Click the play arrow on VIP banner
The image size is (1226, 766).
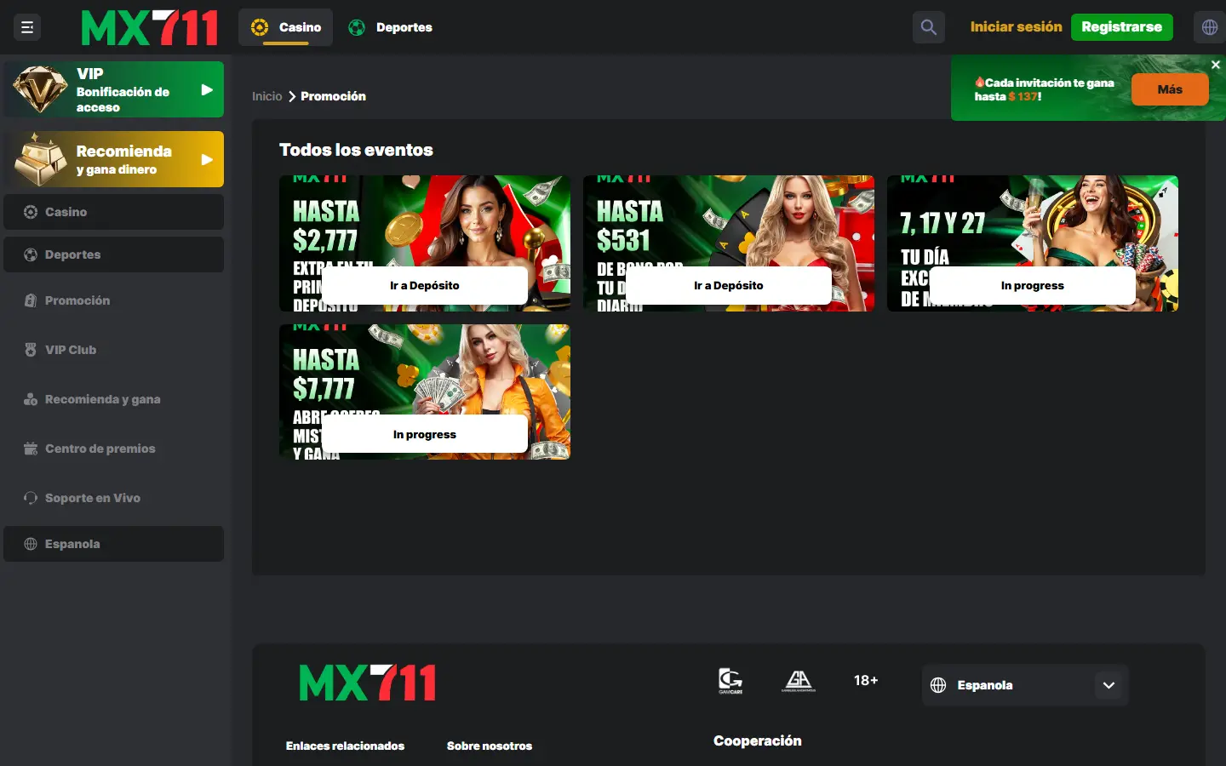click(207, 89)
